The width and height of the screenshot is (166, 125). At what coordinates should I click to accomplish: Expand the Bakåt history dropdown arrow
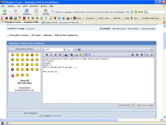click(10, 11)
